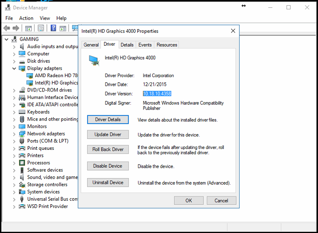Image resolution: width=318 pixels, height=233 pixels.
Task: Click the show/hide console tree toolbar icon
Action: (28, 28)
